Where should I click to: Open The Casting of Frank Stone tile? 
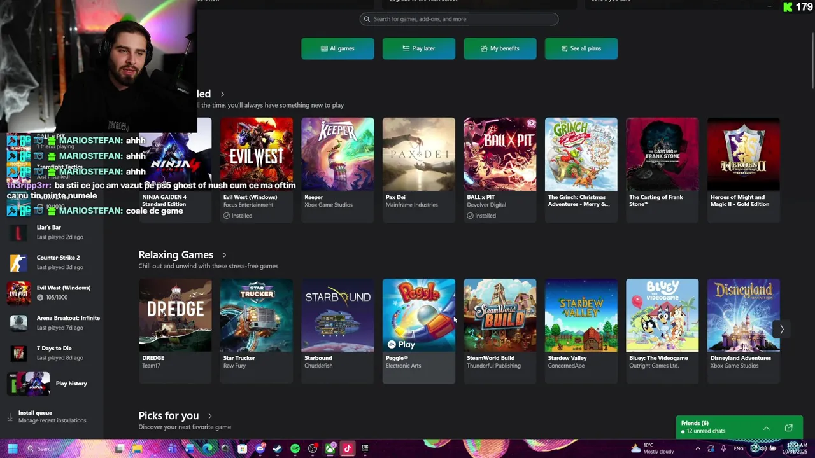pyautogui.click(x=662, y=170)
